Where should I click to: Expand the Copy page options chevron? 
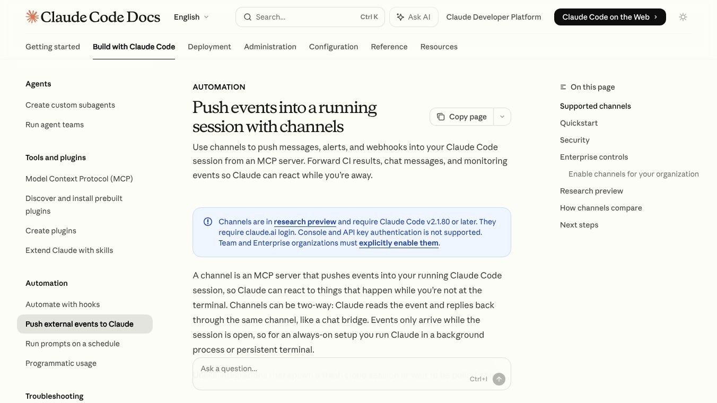tap(502, 117)
